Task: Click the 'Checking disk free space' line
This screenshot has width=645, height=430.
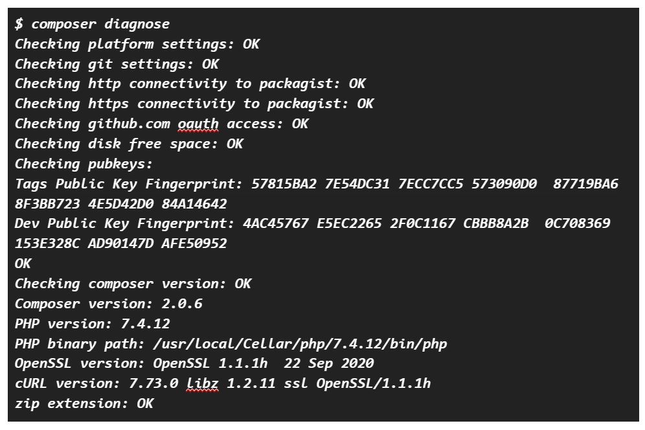Action: (128, 144)
